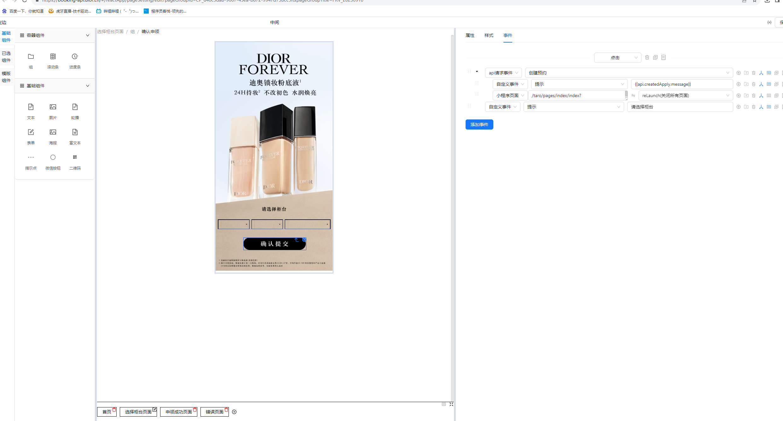This screenshot has height=421, width=783.
Task: Choose the 海报 poster component
Action: point(53,132)
